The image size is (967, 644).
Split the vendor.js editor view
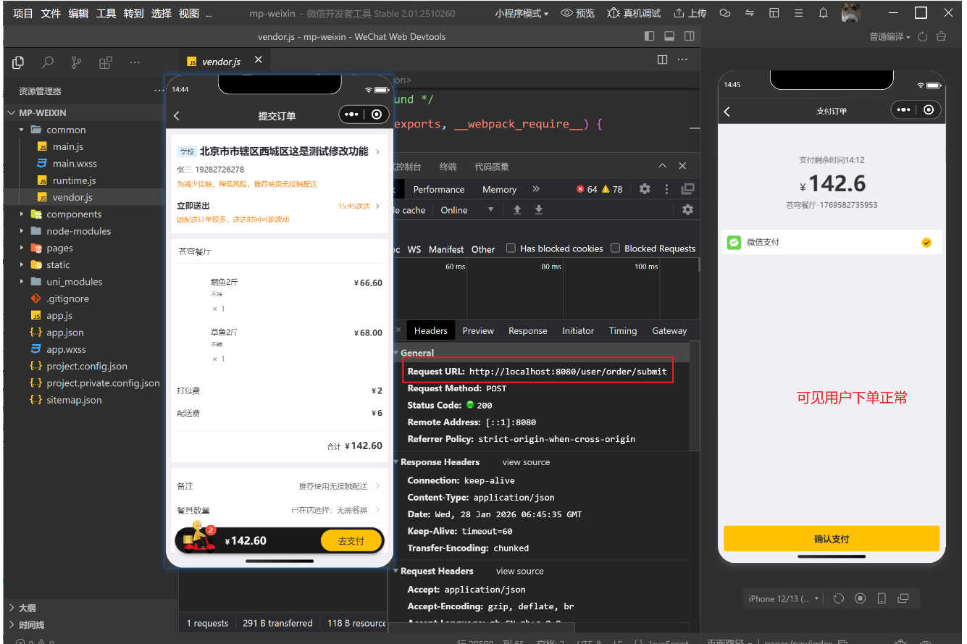pyautogui.click(x=662, y=59)
